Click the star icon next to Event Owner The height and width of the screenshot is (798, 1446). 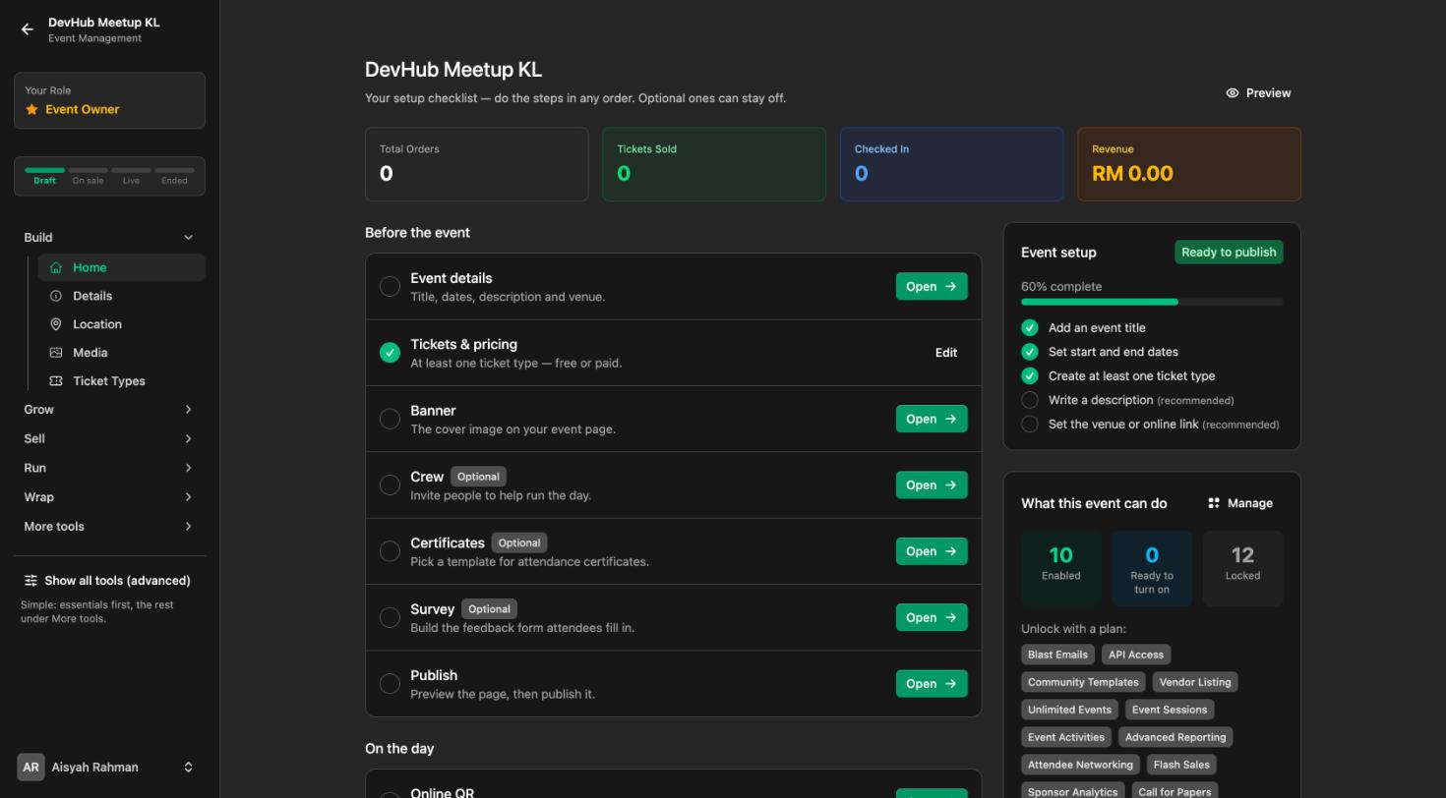point(31,109)
